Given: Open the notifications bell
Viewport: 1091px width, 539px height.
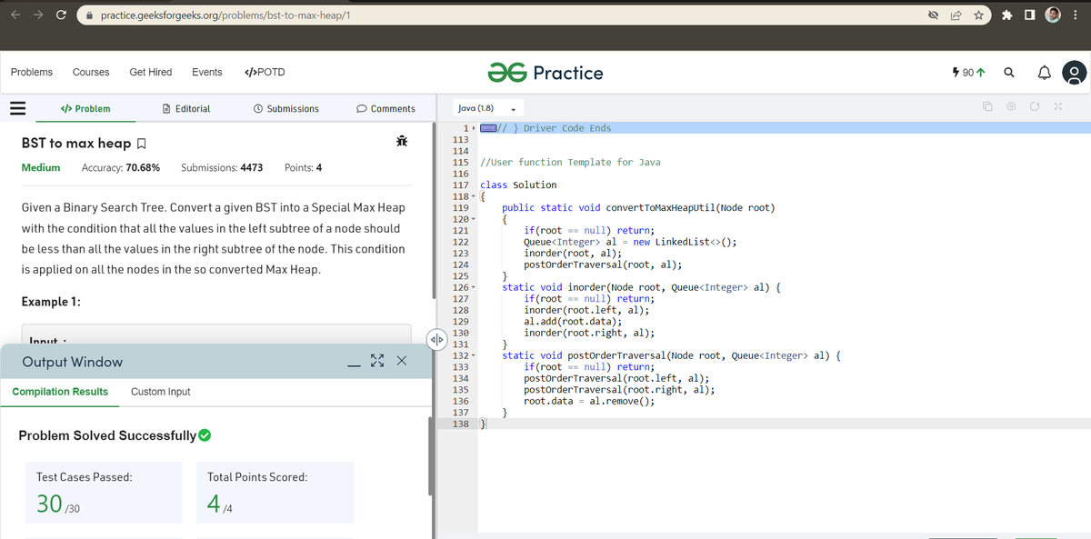Looking at the screenshot, I should point(1042,73).
